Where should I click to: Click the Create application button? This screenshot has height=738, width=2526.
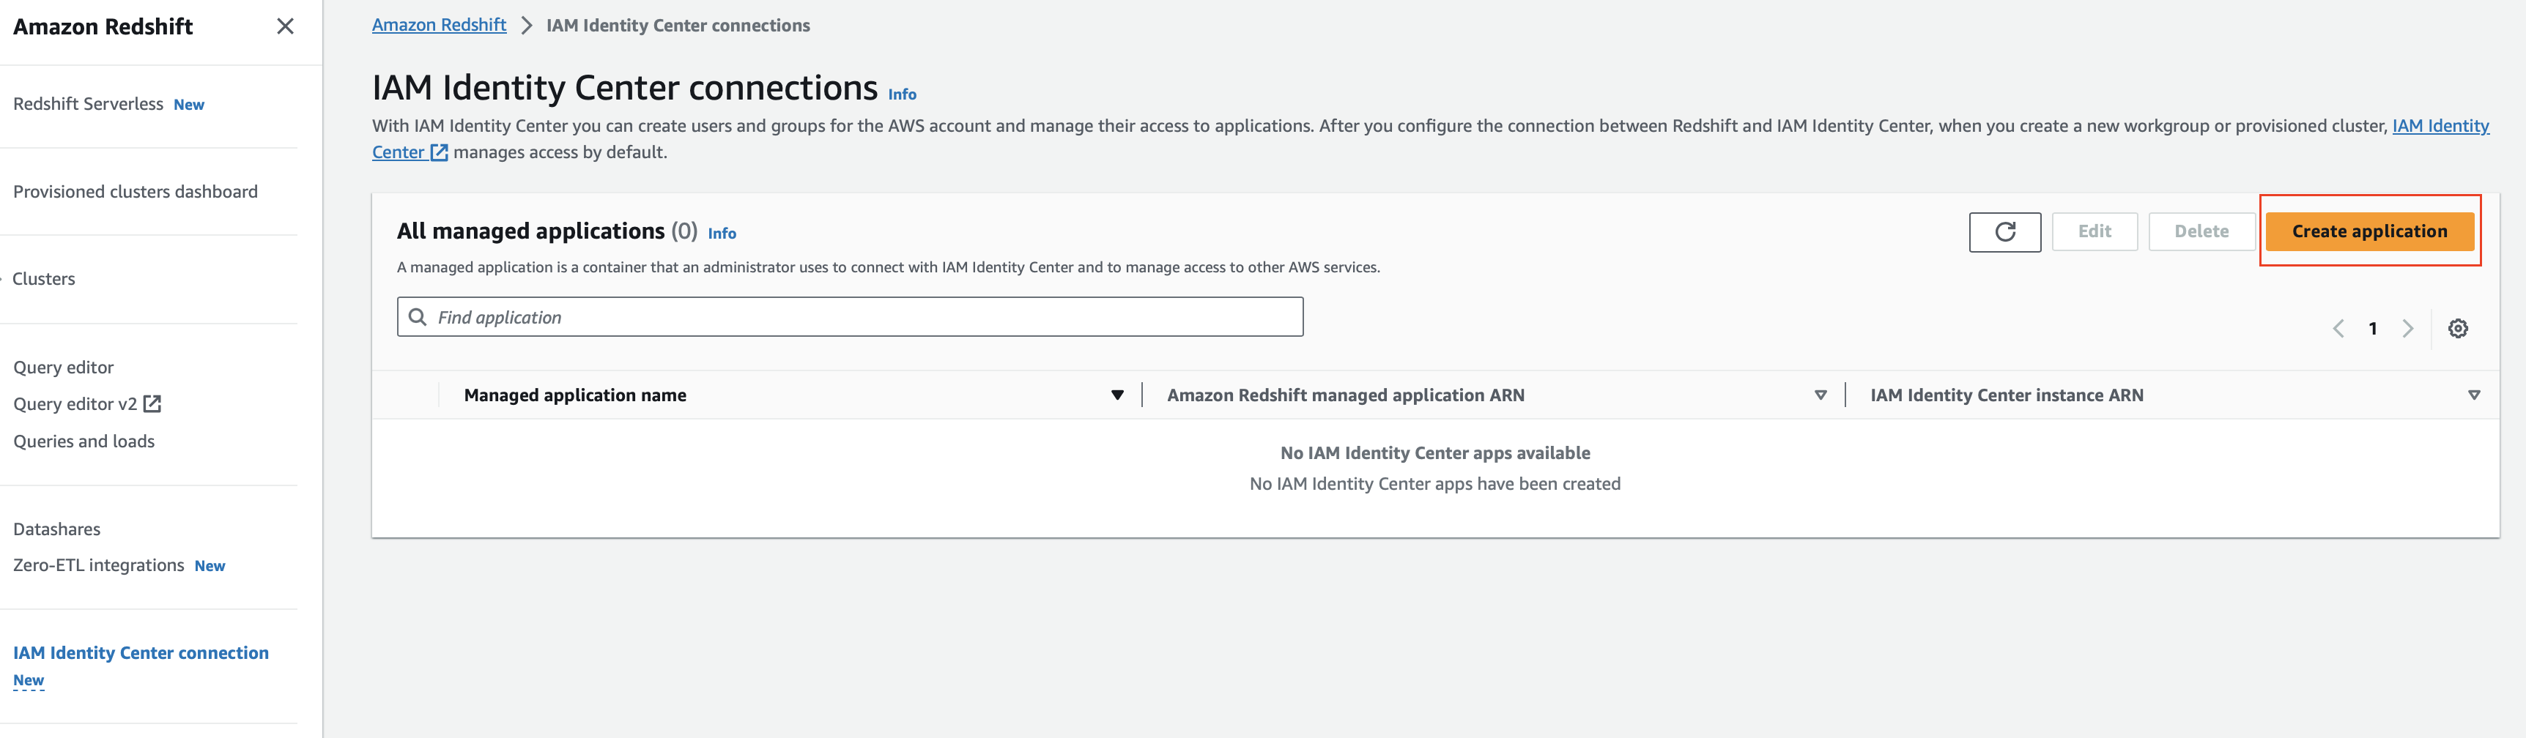coord(2370,231)
